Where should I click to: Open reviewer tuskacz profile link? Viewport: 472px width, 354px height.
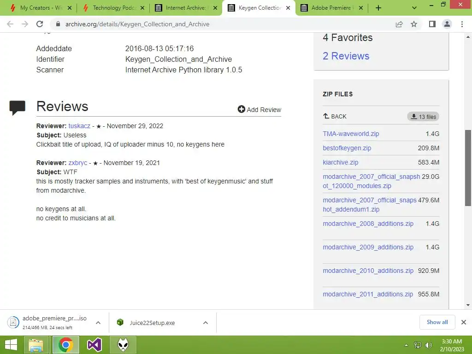[x=79, y=126]
